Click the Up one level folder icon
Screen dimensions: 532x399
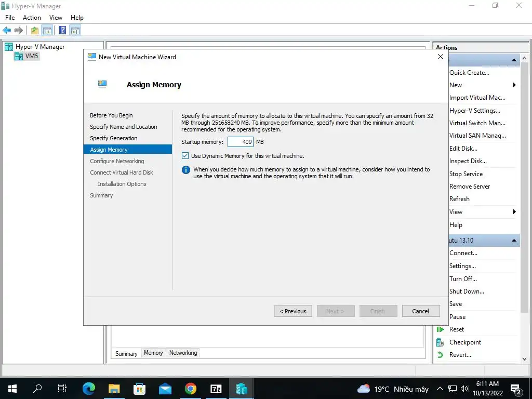(35, 31)
